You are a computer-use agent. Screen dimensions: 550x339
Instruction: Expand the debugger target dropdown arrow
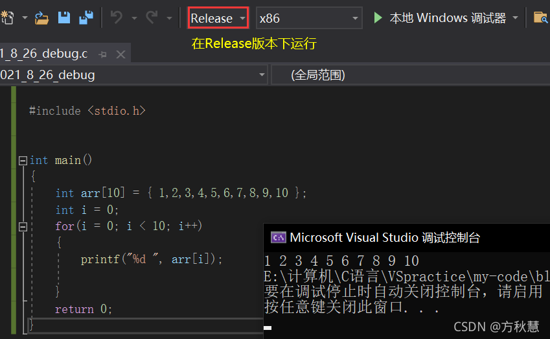pos(515,18)
